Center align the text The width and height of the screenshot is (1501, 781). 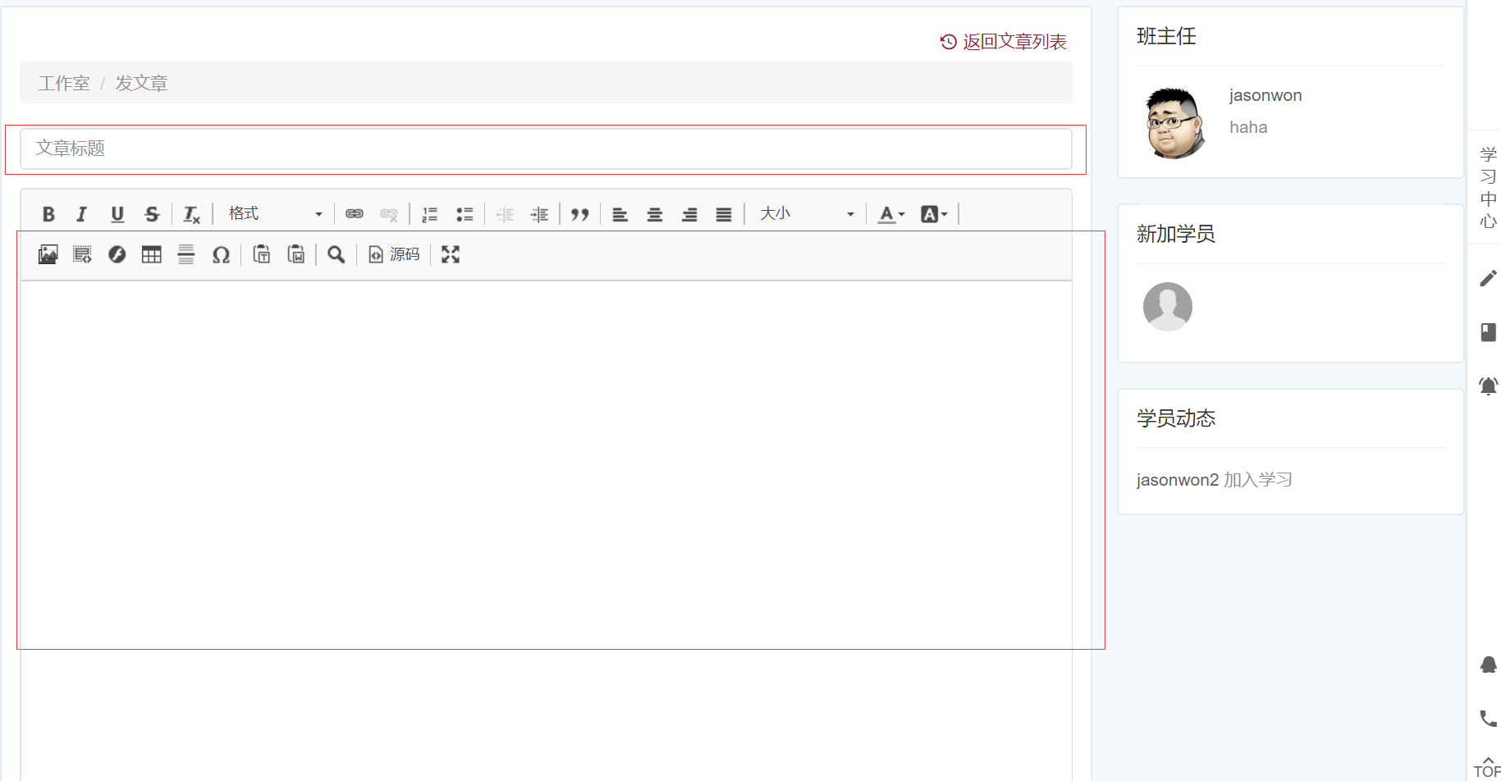pyautogui.click(x=655, y=214)
